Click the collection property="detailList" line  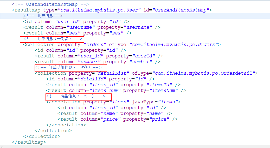coord(146,73)
